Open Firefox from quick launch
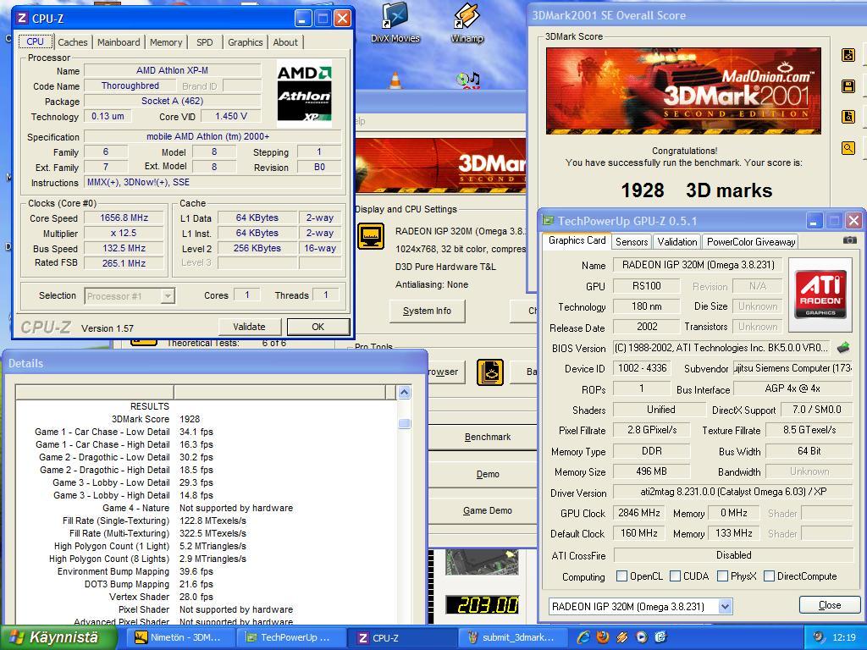This screenshot has height=650, width=867. 603,637
